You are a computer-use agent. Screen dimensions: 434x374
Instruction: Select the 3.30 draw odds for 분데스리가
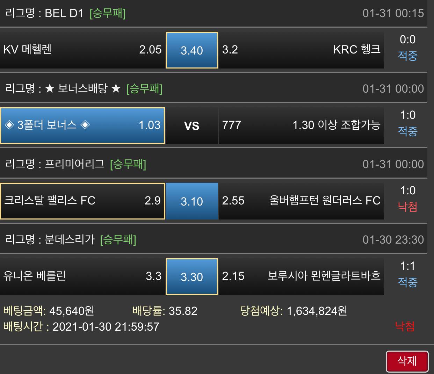[x=192, y=277]
